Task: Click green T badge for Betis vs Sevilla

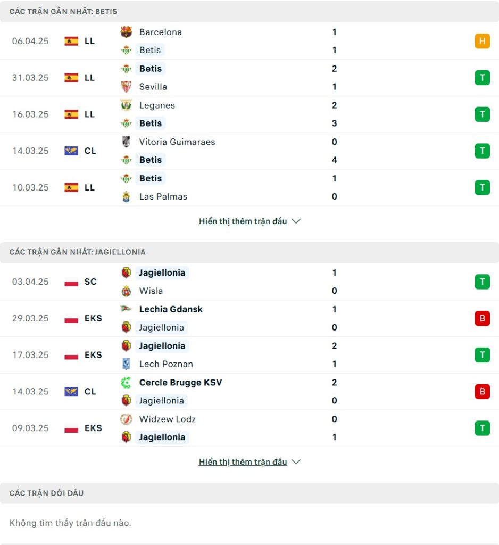Action: [483, 78]
